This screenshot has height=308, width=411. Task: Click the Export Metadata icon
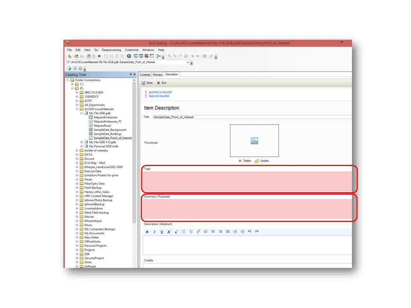tap(75, 68)
